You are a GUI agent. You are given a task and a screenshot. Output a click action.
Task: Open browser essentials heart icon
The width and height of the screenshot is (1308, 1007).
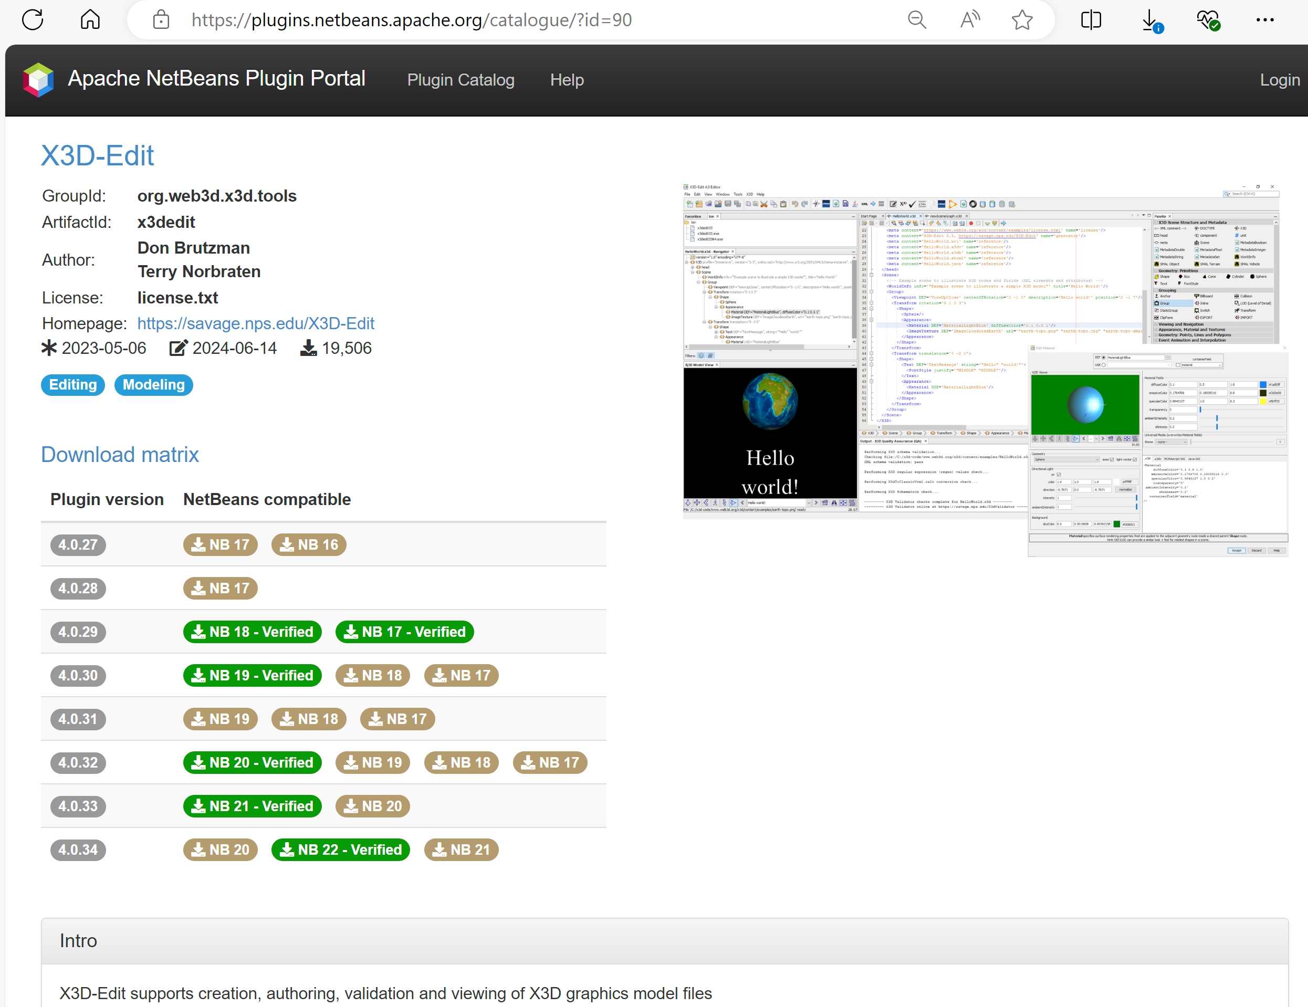click(1208, 21)
